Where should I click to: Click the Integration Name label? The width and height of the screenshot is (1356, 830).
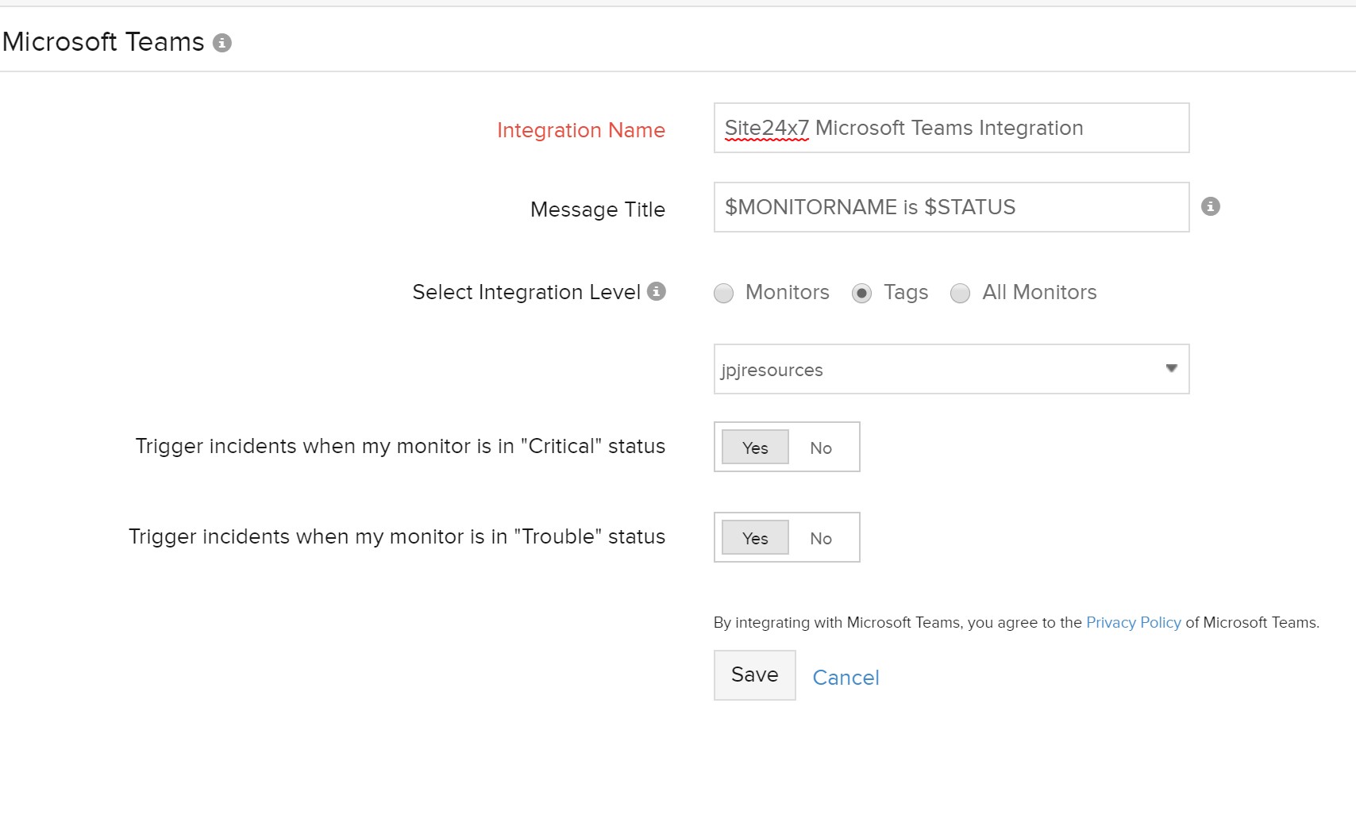[x=581, y=130]
